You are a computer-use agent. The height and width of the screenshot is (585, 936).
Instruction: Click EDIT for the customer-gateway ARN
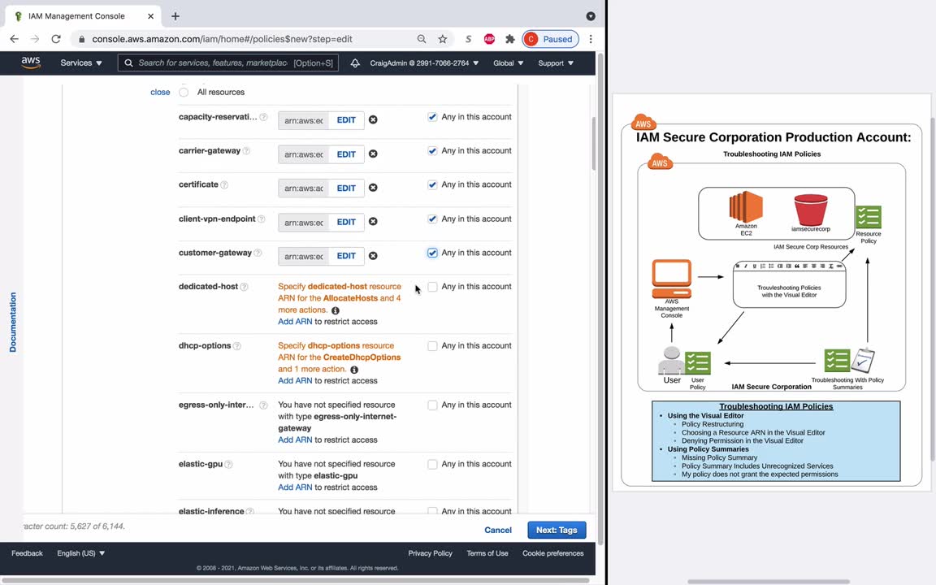tap(346, 256)
